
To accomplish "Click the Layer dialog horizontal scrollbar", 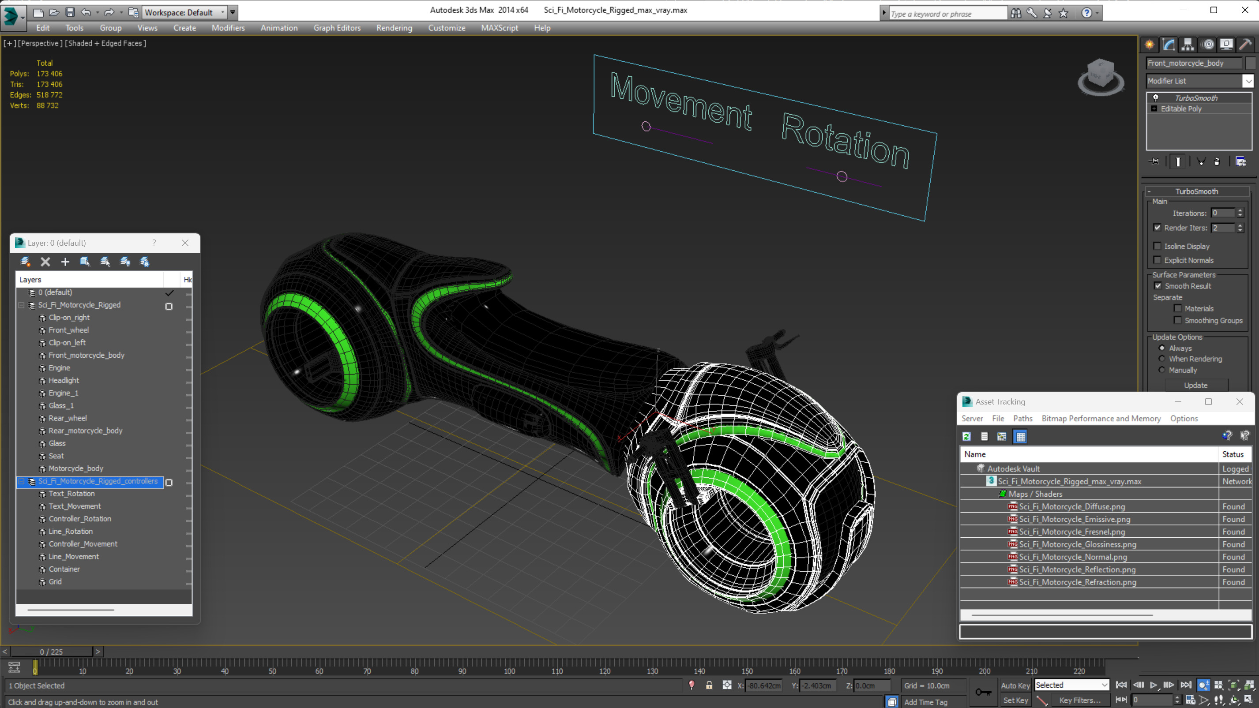I will (71, 610).
